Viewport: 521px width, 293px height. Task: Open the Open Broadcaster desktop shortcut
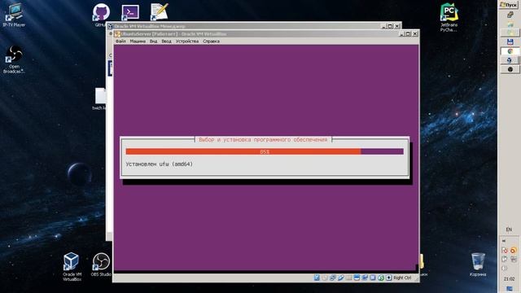14,59
